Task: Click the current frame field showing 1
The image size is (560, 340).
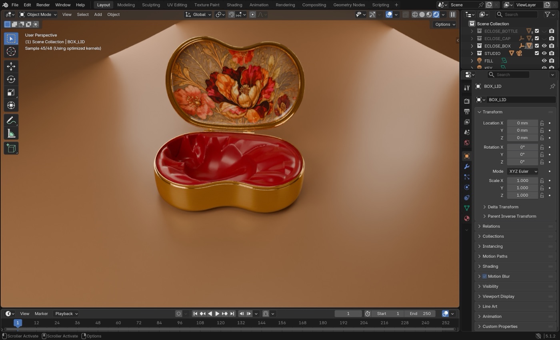Action: tap(348, 314)
